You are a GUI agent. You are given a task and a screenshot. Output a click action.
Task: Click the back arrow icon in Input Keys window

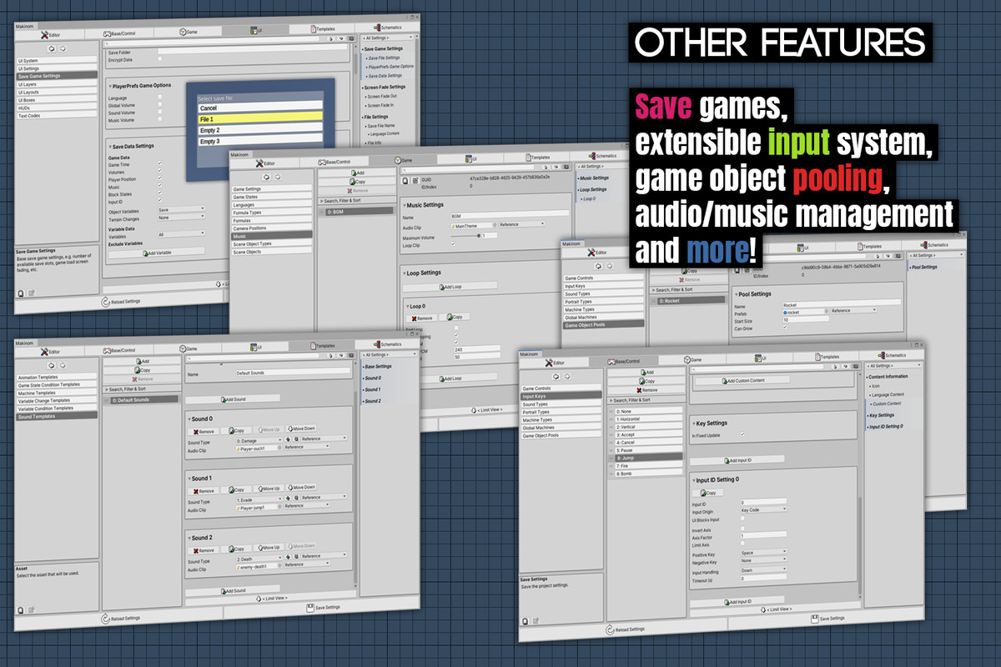[554, 376]
